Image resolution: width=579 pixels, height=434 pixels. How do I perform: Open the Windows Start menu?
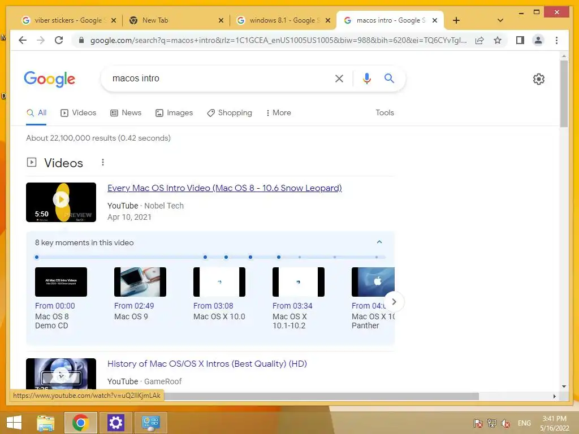point(14,423)
